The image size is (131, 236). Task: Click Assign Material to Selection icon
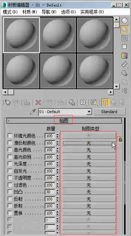pos(27,102)
